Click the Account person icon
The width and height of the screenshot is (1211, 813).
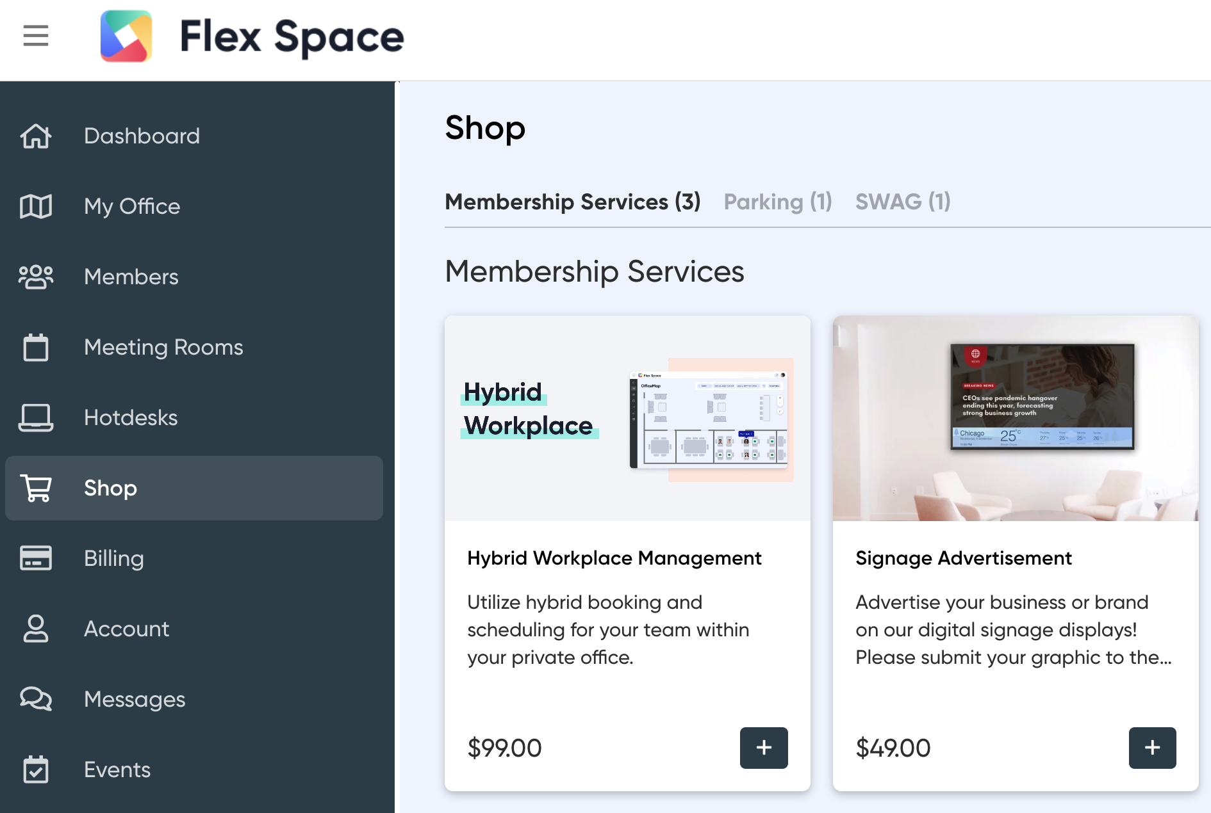[x=36, y=629]
